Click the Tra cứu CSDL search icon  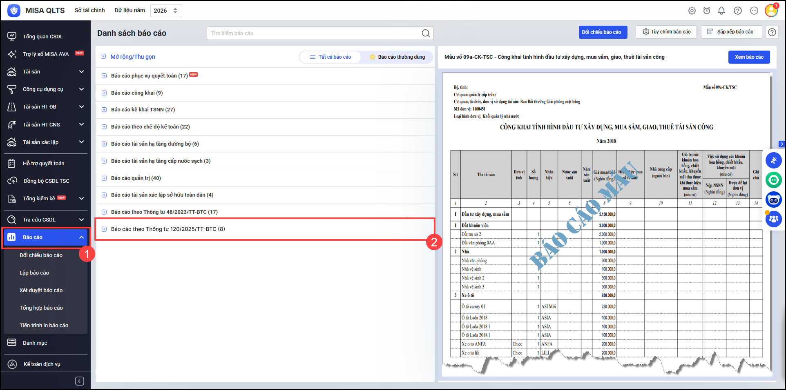(12, 220)
